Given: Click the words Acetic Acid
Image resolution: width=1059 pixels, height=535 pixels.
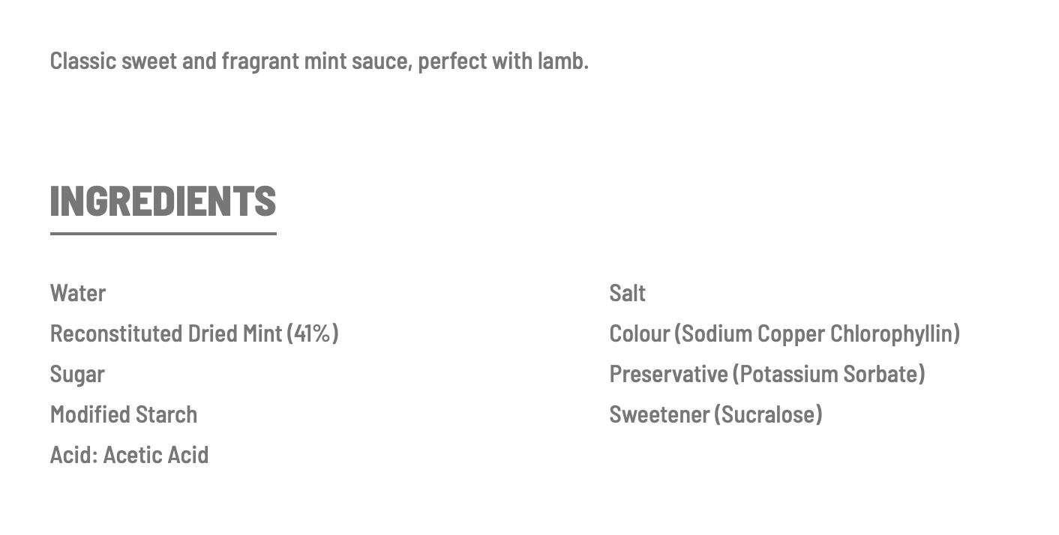Looking at the screenshot, I should 156,455.
